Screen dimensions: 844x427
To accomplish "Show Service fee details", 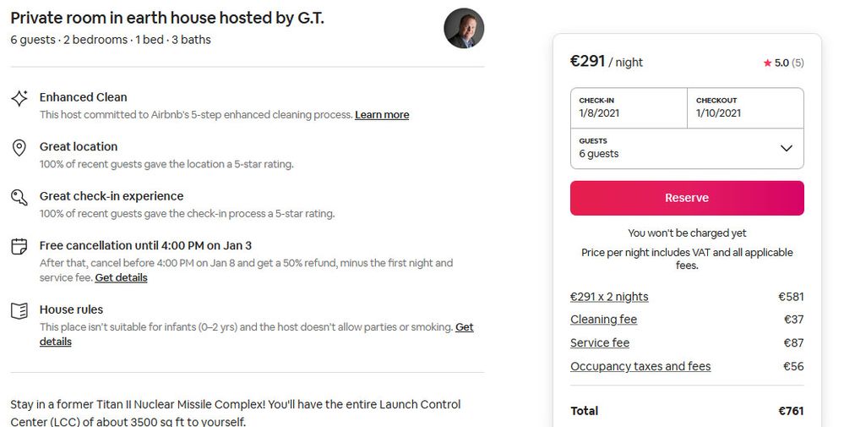I will coord(600,343).
